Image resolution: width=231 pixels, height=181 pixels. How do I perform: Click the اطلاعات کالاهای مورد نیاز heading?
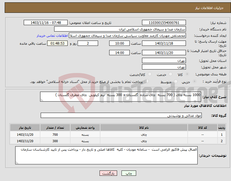tap(205, 106)
